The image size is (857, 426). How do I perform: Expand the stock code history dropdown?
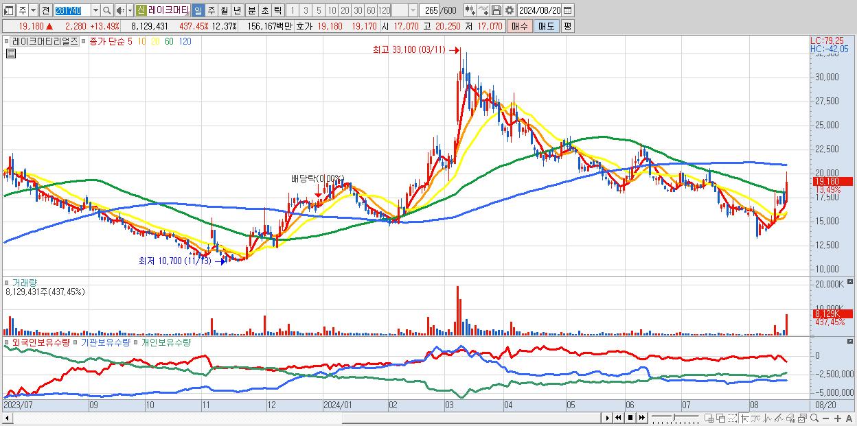95,10
